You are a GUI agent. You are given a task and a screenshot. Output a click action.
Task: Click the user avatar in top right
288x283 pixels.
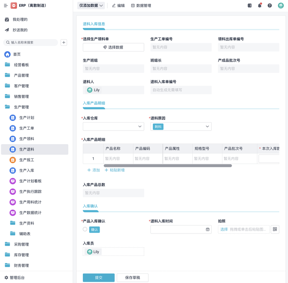(x=281, y=6)
